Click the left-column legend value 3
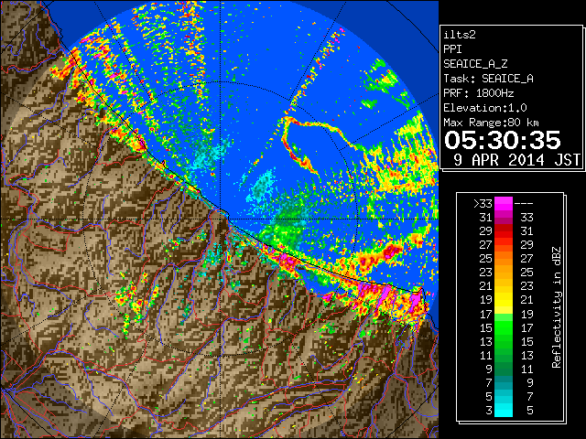Screen dimensions: 586x439 (x=489, y=411)
